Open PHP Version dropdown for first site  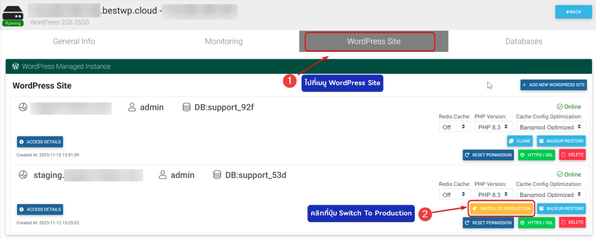click(493, 127)
